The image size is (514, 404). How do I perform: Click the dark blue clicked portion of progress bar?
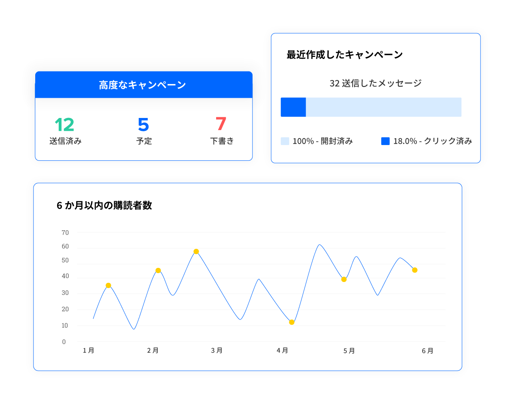293,107
